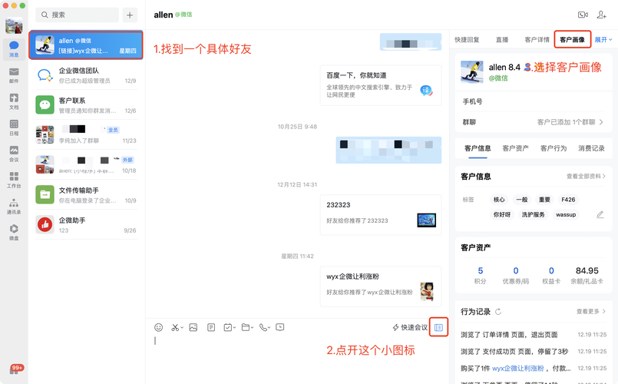Click the 洗护服务 tag
This screenshot has height=384, width=618.
[x=534, y=214]
